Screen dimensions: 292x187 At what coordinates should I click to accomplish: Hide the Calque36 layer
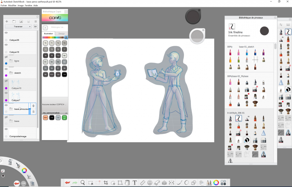6,33
